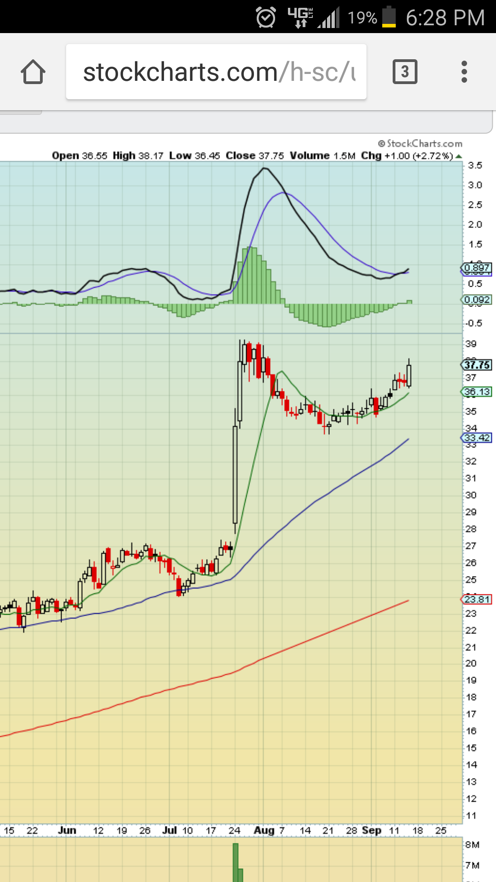Click the Aug label on date axis
The image size is (496, 882).
264,831
